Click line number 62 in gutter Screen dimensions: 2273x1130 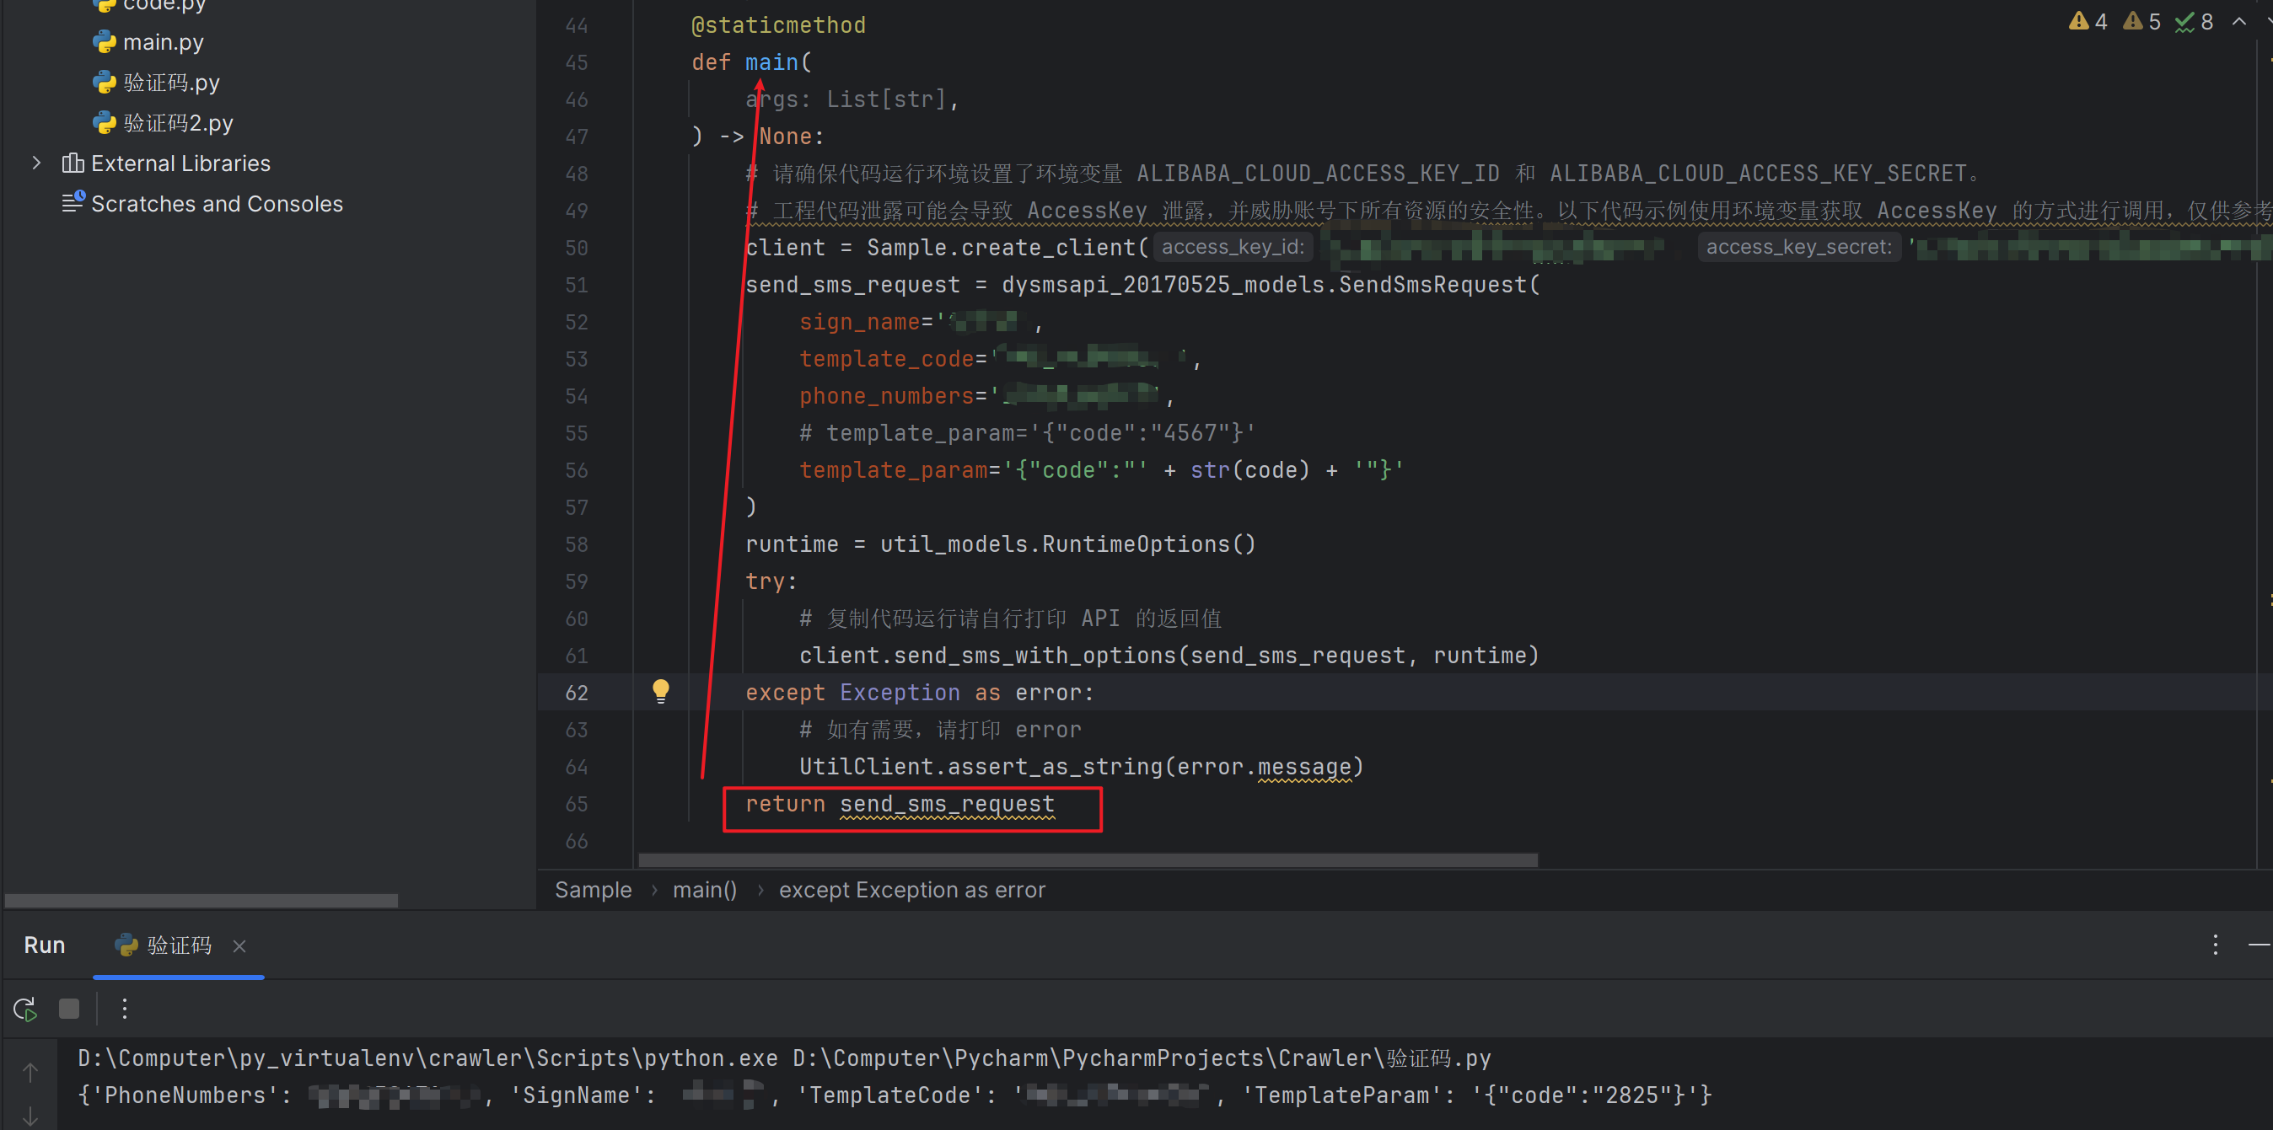[576, 693]
